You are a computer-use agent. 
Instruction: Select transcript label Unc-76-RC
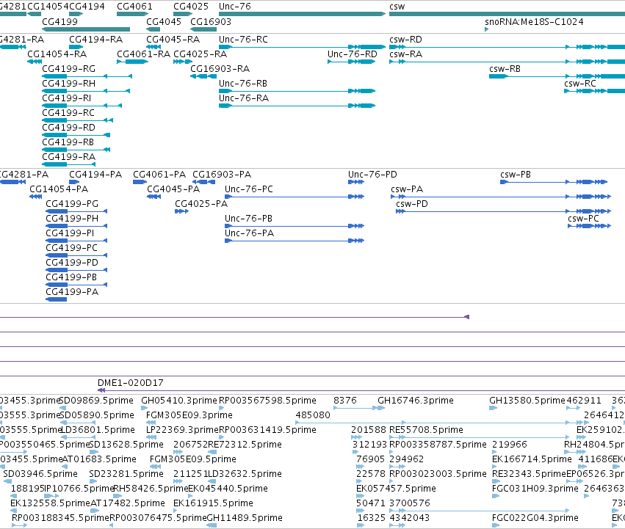pyautogui.click(x=244, y=40)
